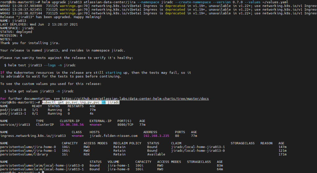Click the persistentvolume/library entry
The width and height of the screenshot is (317, 173).
pyautogui.click(x=24, y=154)
